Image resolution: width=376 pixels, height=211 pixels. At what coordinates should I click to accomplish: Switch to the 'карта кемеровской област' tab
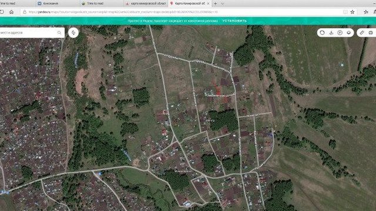tap(146, 4)
